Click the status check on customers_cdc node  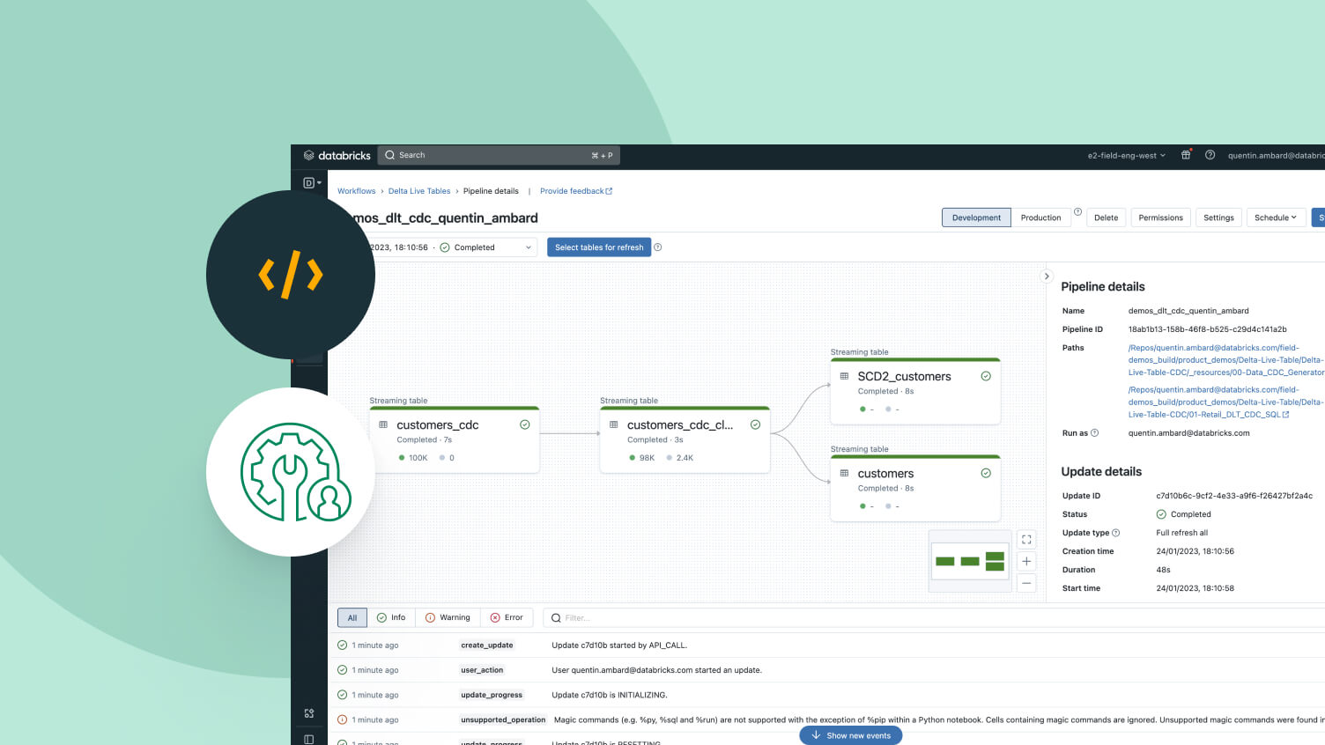[x=525, y=424]
